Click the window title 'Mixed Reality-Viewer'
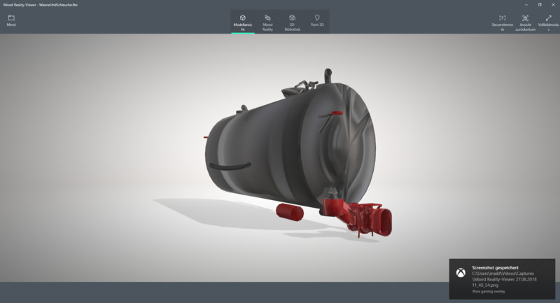This screenshot has height=303, width=560. pos(39,3)
